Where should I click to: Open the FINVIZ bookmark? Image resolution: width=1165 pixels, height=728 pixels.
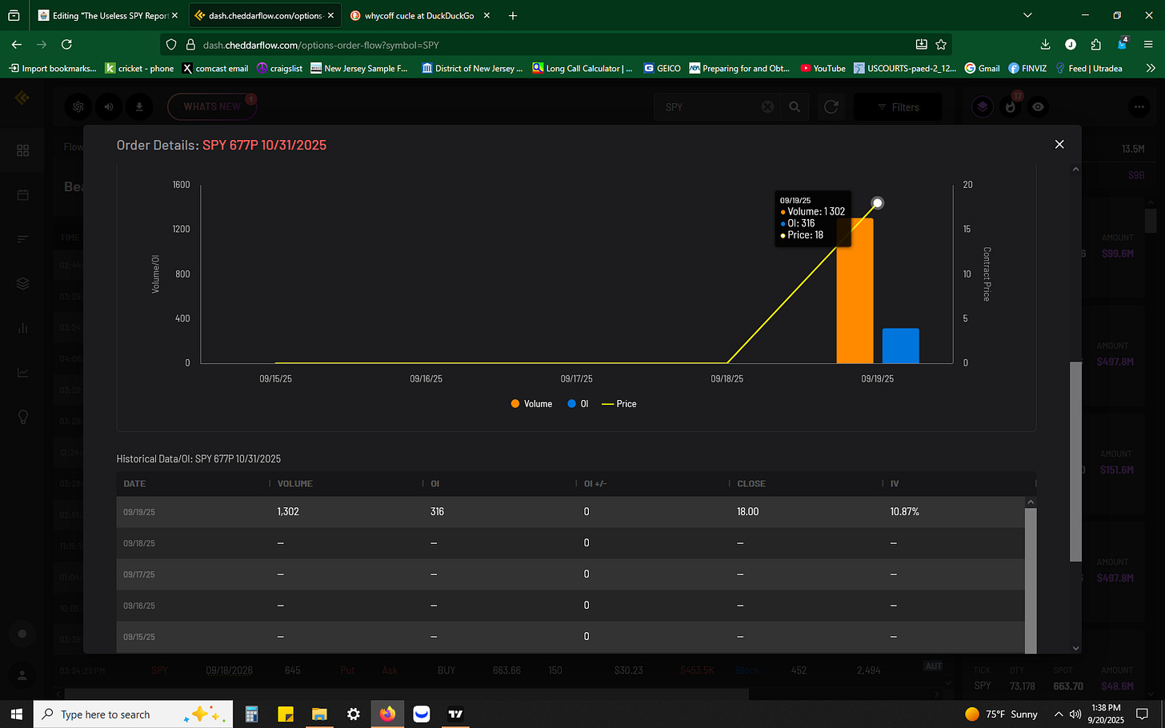1027,68
